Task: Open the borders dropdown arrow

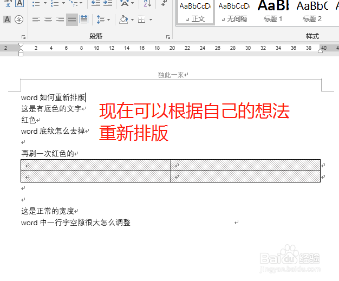Action: [151, 19]
